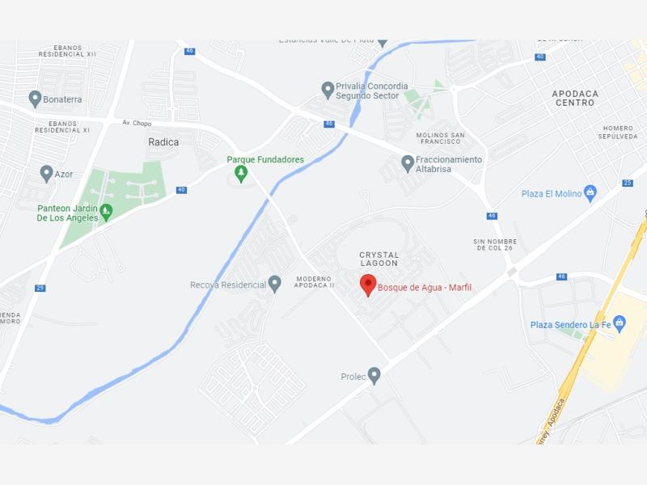This screenshot has height=485, width=647.
Task: Click the Radica neighborhood label
Action: (163, 142)
